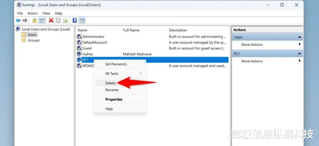Click the Guest user account icon
319x146 pixels.
[79, 48]
